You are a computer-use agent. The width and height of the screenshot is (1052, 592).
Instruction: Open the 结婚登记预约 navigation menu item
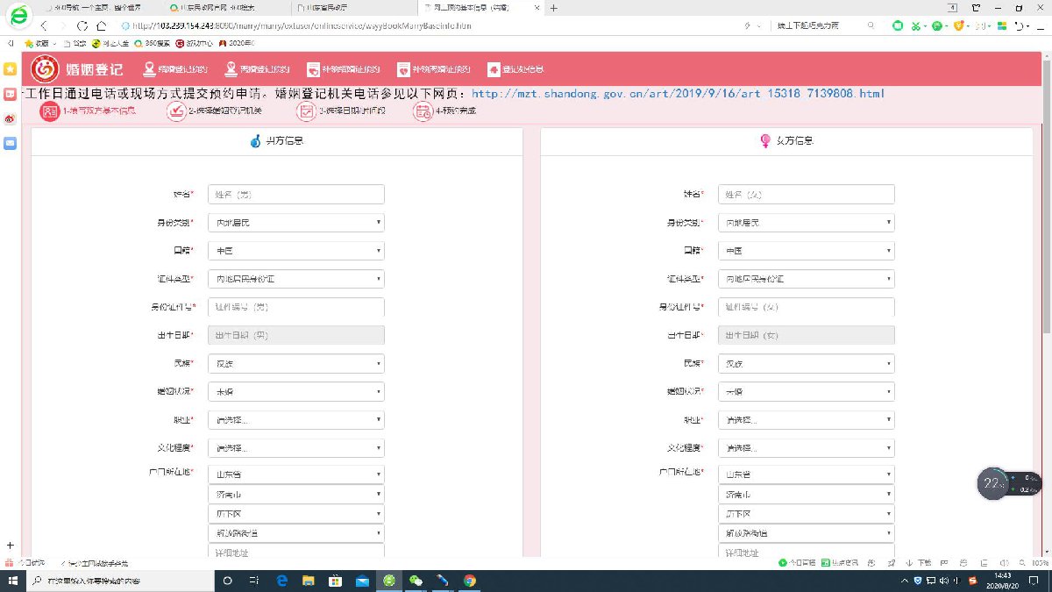pos(175,69)
